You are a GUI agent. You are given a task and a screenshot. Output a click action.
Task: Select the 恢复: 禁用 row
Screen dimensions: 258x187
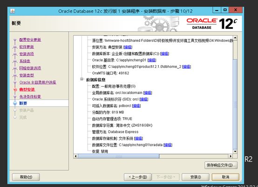tap(100, 151)
